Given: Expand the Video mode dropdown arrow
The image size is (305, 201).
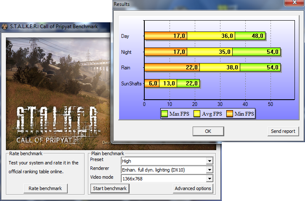Looking at the screenshot, I should tap(210, 178).
